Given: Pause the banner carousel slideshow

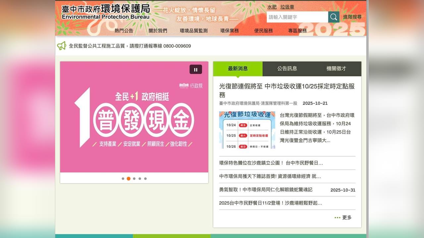Looking at the screenshot, I should pos(195,69).
